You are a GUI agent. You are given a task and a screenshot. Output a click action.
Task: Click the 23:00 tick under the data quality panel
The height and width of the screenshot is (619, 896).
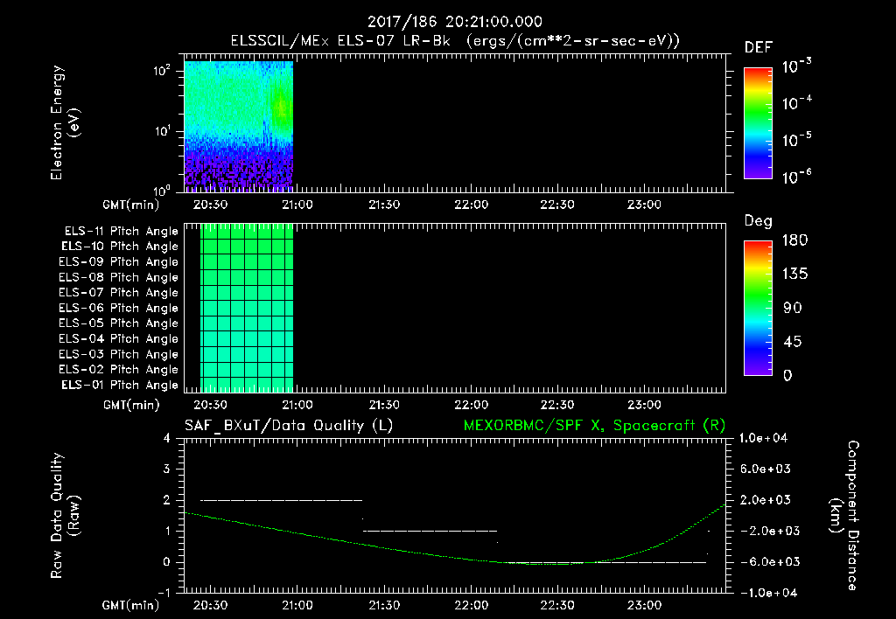pos(645,605)
